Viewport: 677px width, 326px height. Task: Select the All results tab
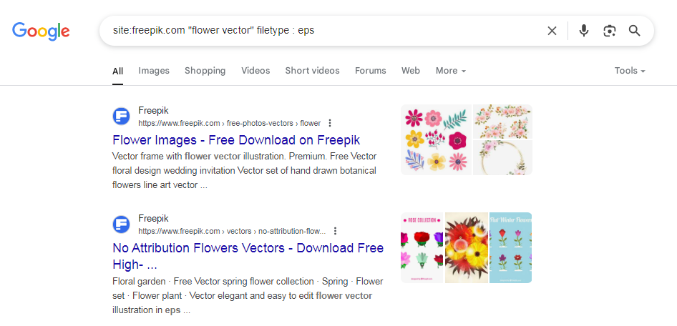[x=117, y=71]
